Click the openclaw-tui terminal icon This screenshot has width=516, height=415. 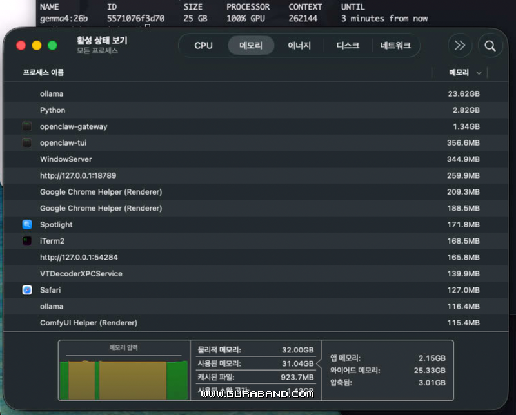(x=27, y=143)
